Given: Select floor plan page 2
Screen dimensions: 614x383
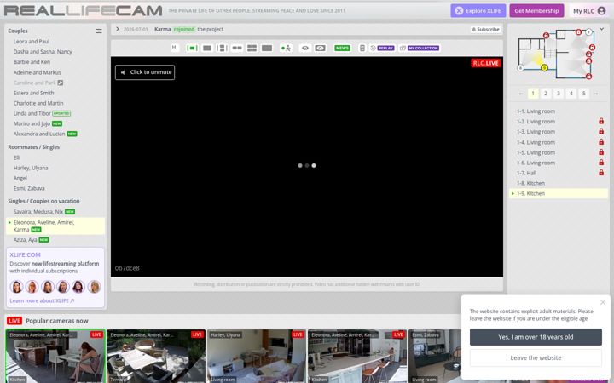Looking at the screenshot, I should [546, 94].
